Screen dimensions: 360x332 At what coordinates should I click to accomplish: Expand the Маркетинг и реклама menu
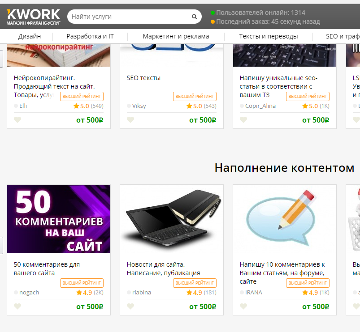(x=176, y=36)
